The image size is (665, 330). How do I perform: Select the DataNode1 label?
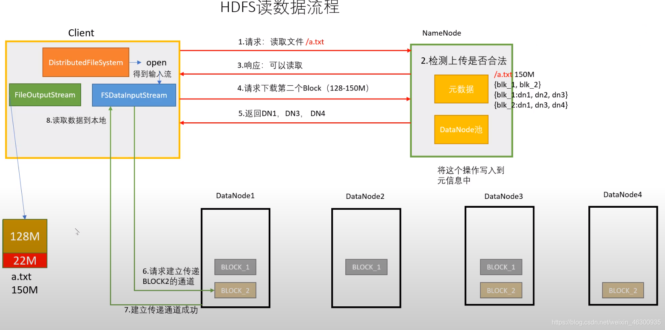(235, 196)
